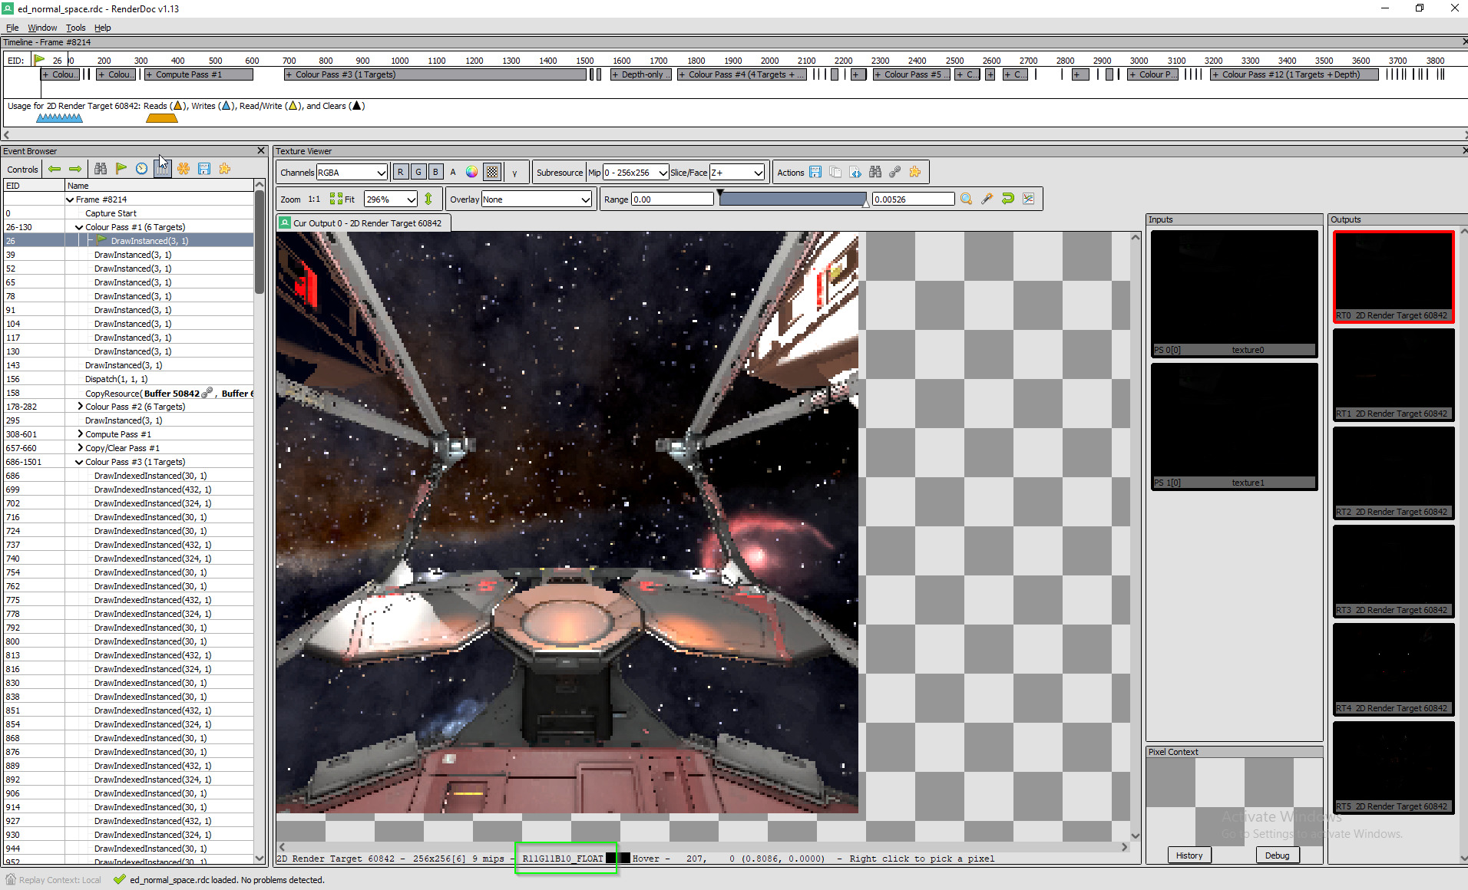Save texture using Actions floppy disk icon

[x=815, y=173]
